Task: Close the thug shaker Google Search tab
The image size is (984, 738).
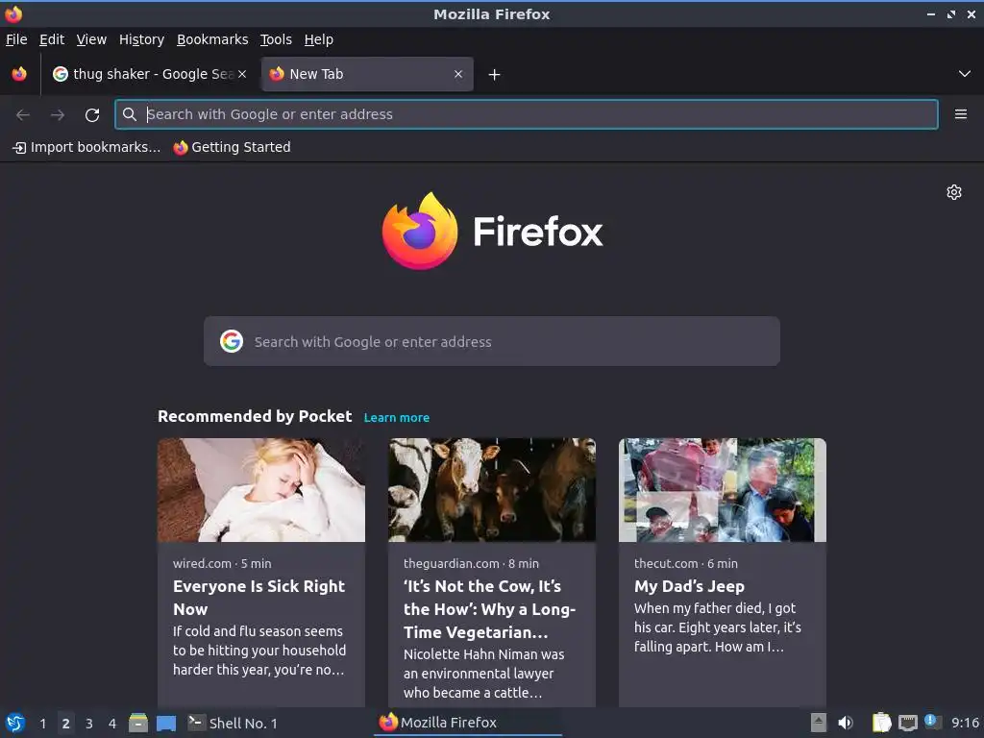Action: pos(242,74)
